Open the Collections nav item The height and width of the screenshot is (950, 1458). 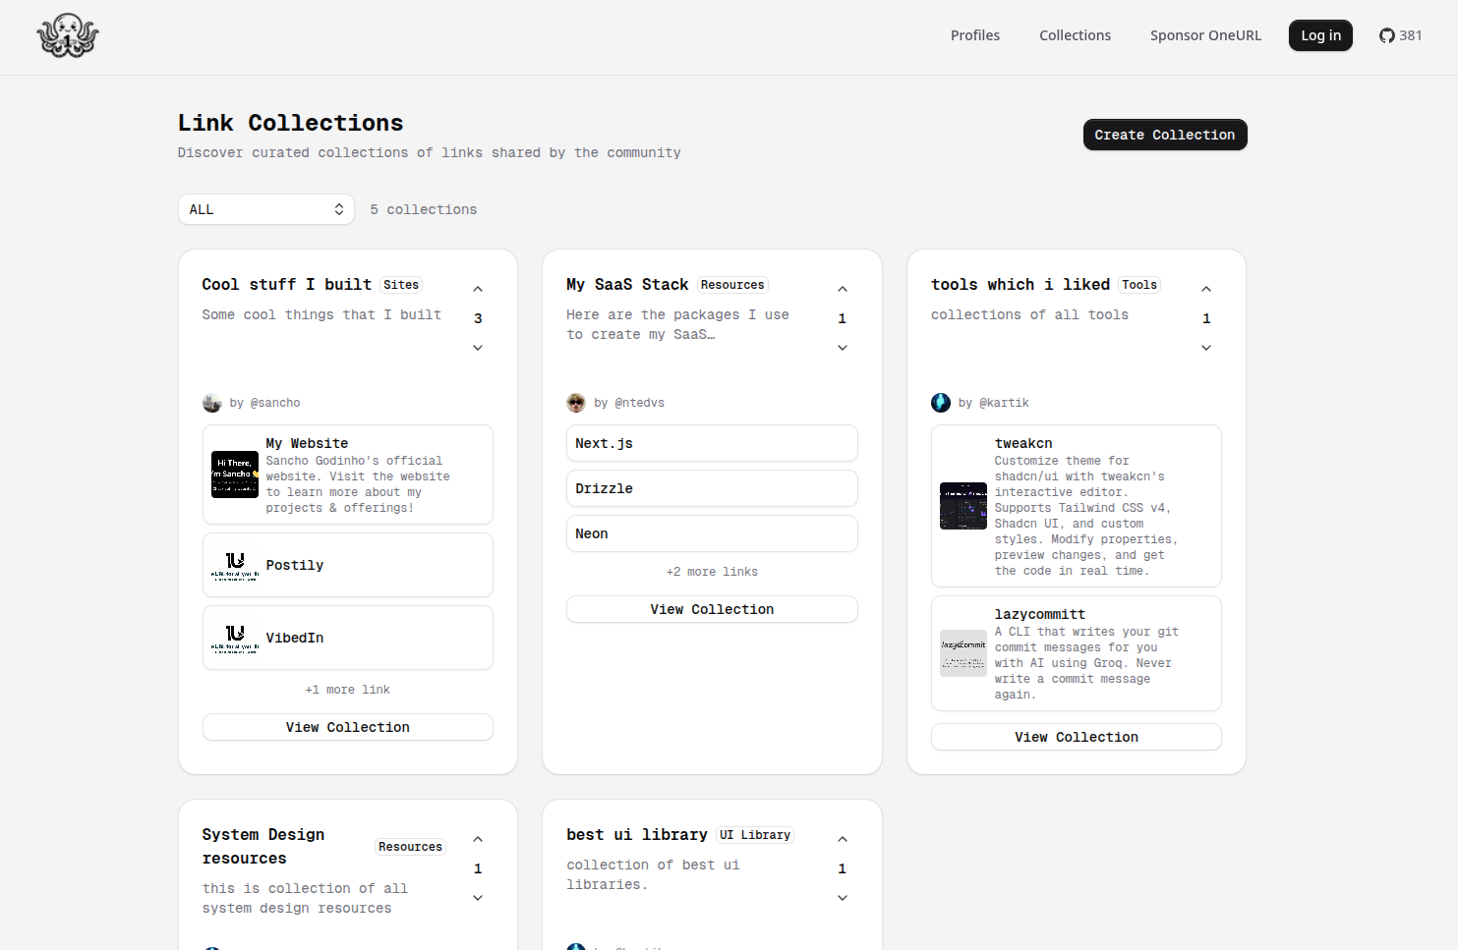1075,35
